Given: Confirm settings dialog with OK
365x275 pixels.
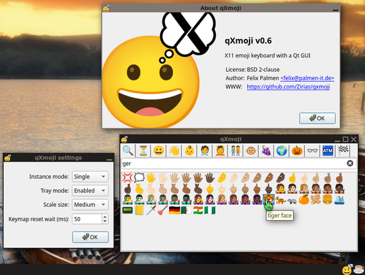Looking at the screenshot, I should point(90,237).
